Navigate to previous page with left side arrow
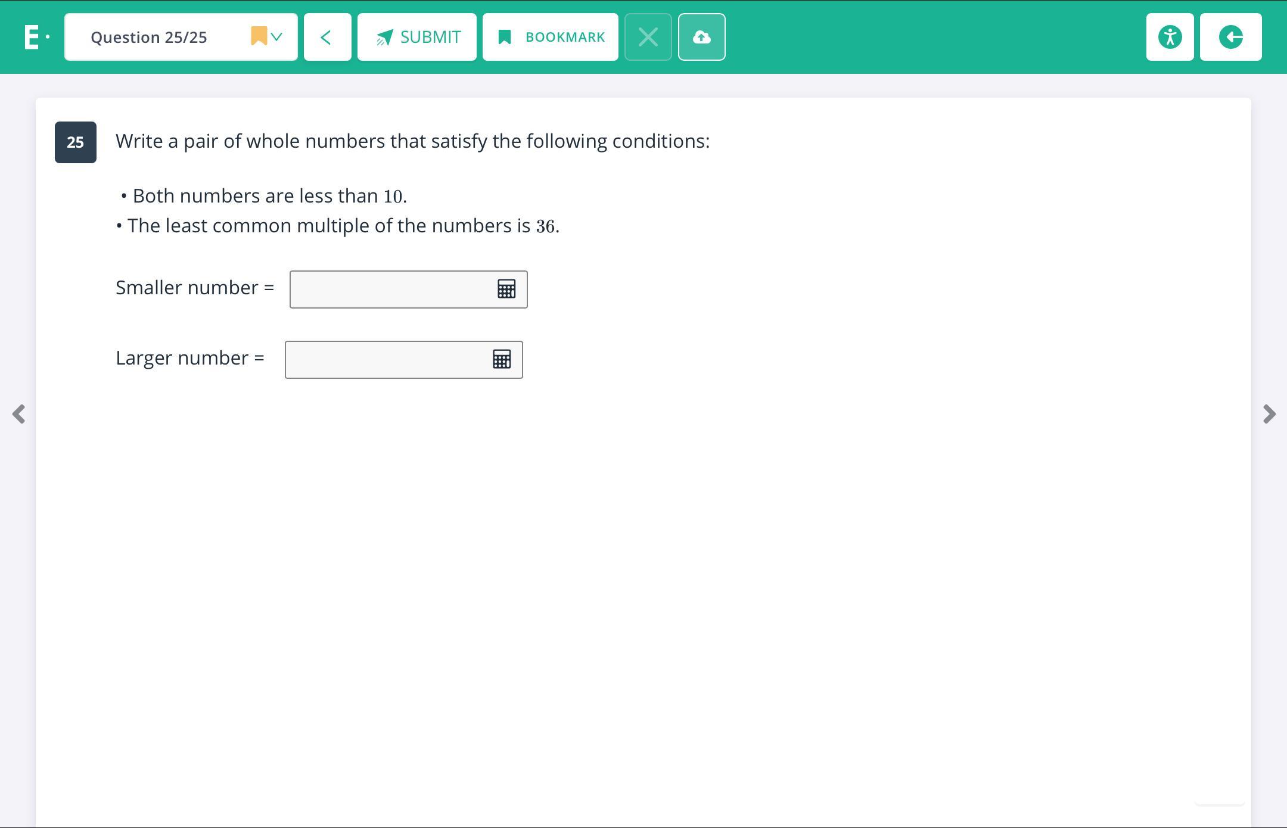The image size is (1287, 828). pyautogui.click(x=19, y=414)
